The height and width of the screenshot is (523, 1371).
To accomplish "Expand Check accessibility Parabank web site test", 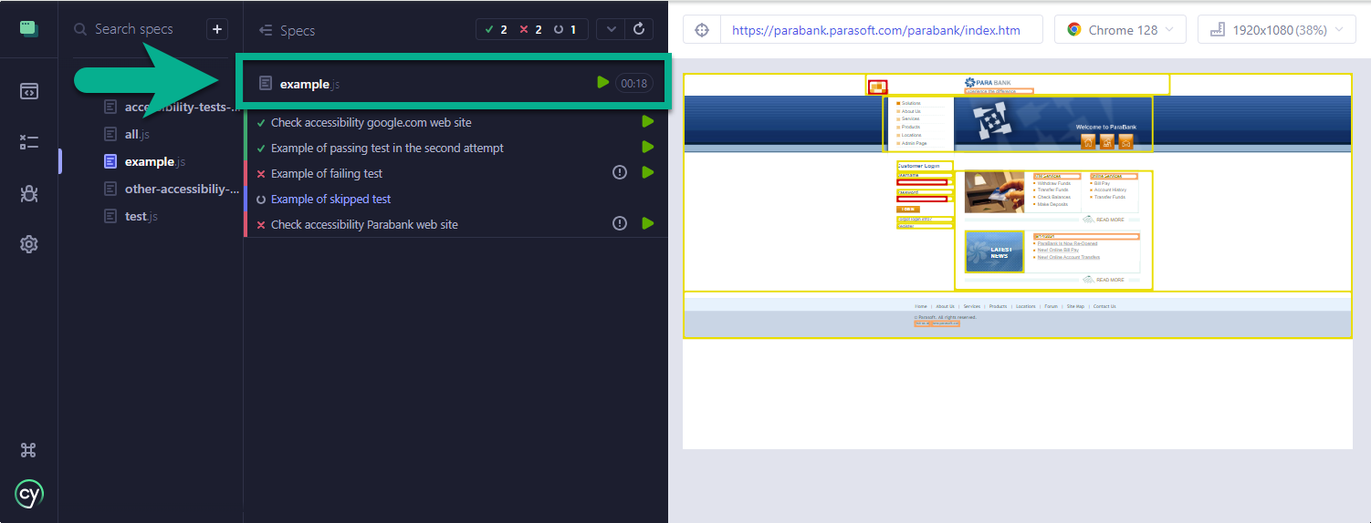I will point(364,224).
